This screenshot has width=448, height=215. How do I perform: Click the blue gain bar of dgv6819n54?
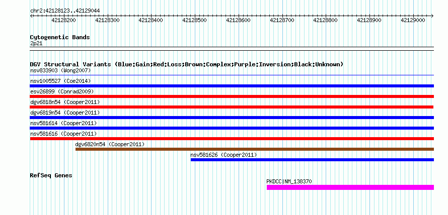pos(232,118)
